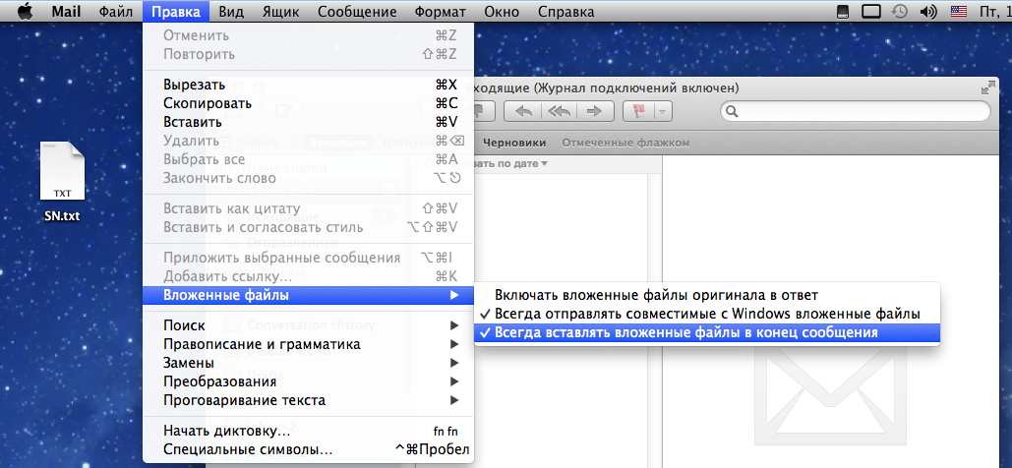Open the Файл menu
The image size is (1012, 468).
click(116, 12)
